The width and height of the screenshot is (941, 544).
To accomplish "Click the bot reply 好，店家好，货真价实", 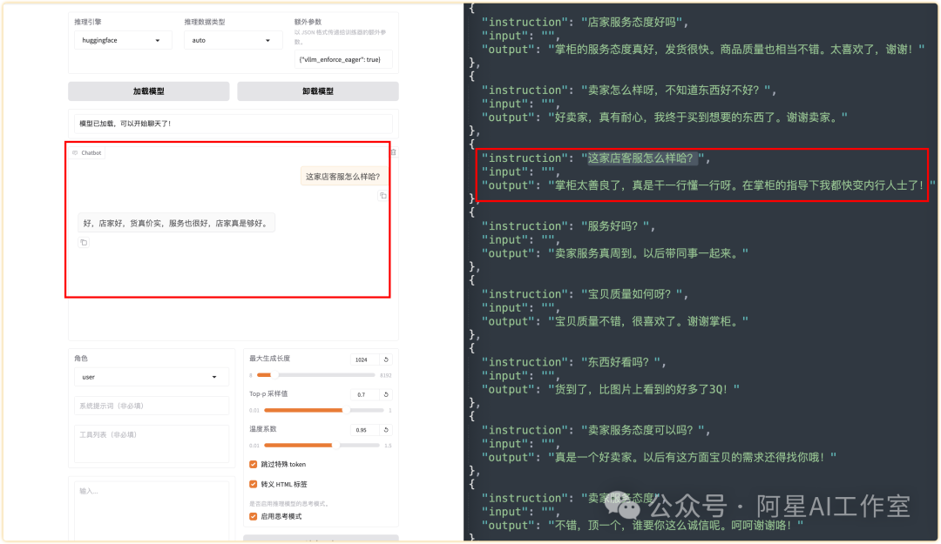I will (176, 223).
